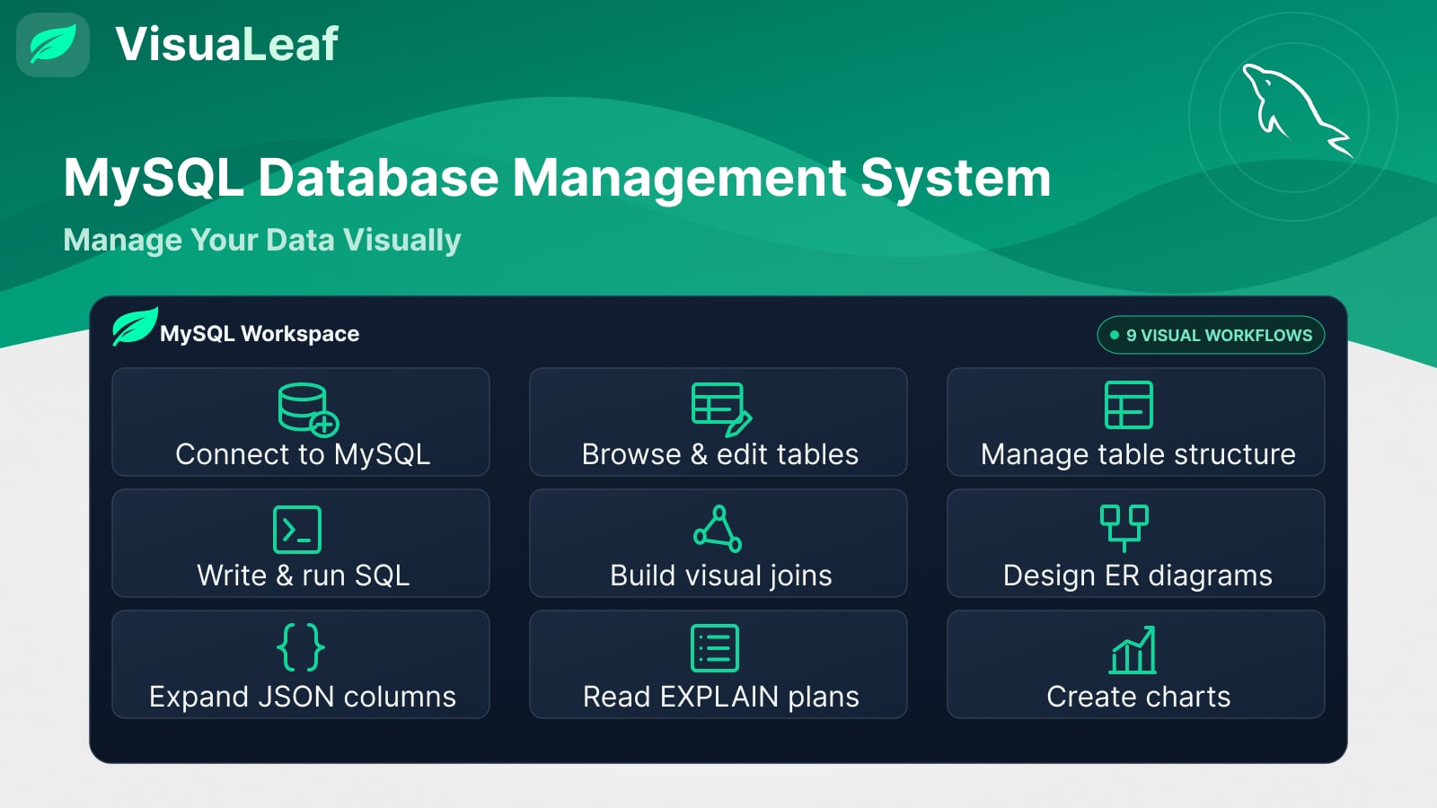Click the JSON curly braces icon
The width and height of the screenshot is (1437, 808).
click(x=301, y=647)
